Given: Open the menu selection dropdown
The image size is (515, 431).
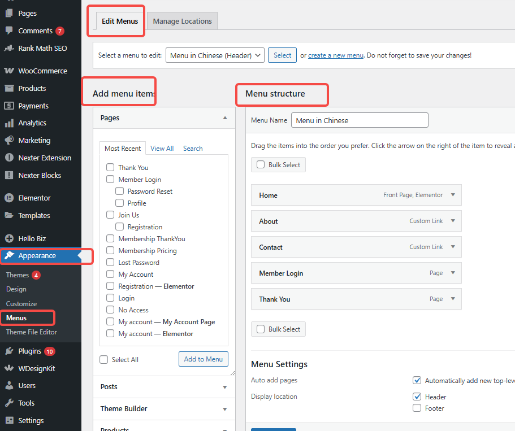Looking at the screenshot, I should click(x=215, y=55).
